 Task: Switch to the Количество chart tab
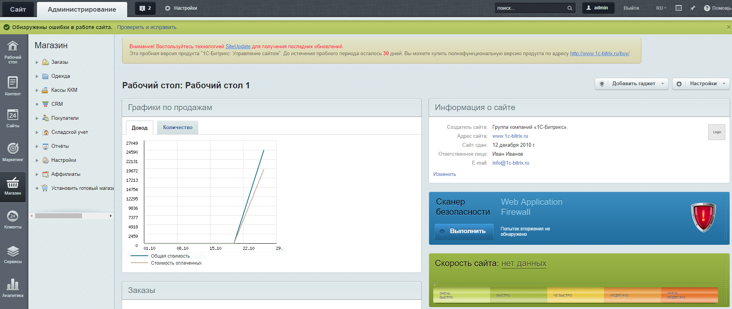[177, 128]
